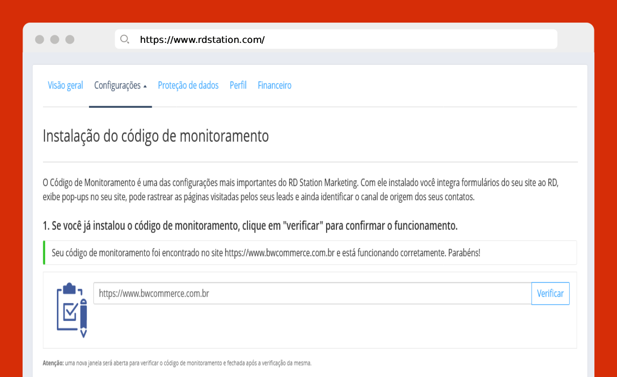Click the Atenção note below the form
This screenshot has height=377, width=617.
coord(177,363)
